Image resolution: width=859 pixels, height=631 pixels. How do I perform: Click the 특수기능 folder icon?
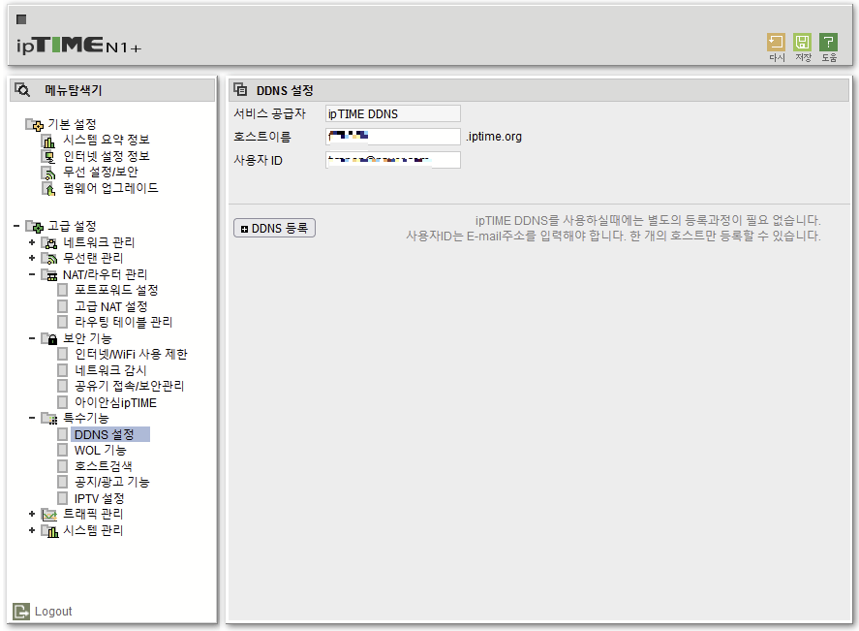[x=49, y=419]
